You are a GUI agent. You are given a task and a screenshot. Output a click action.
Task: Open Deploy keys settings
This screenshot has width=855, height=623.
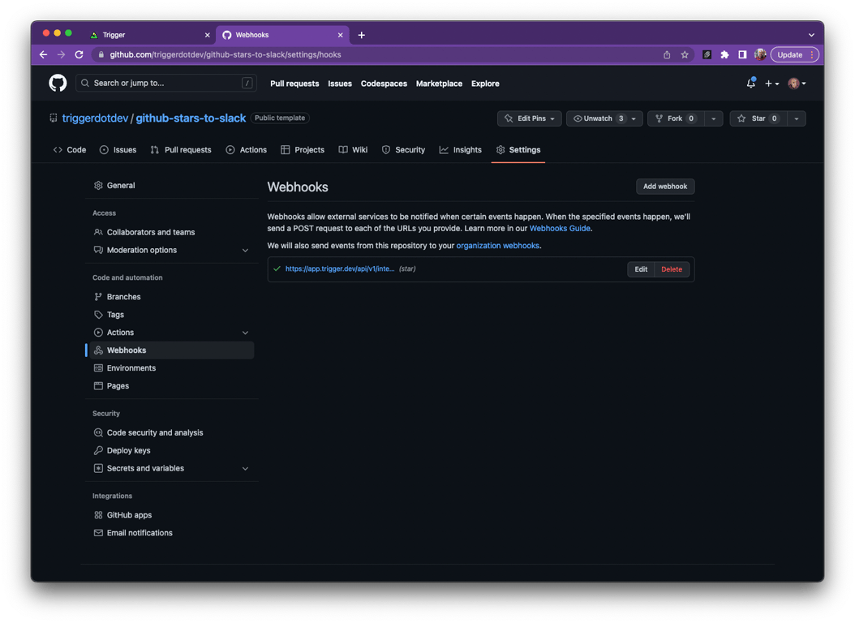point(170,450)
